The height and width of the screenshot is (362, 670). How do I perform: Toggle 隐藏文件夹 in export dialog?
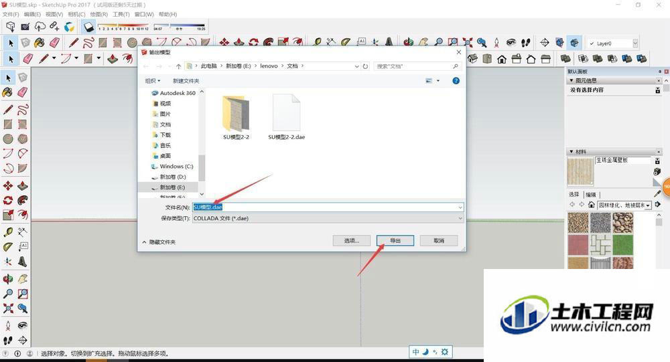[159, 242]
